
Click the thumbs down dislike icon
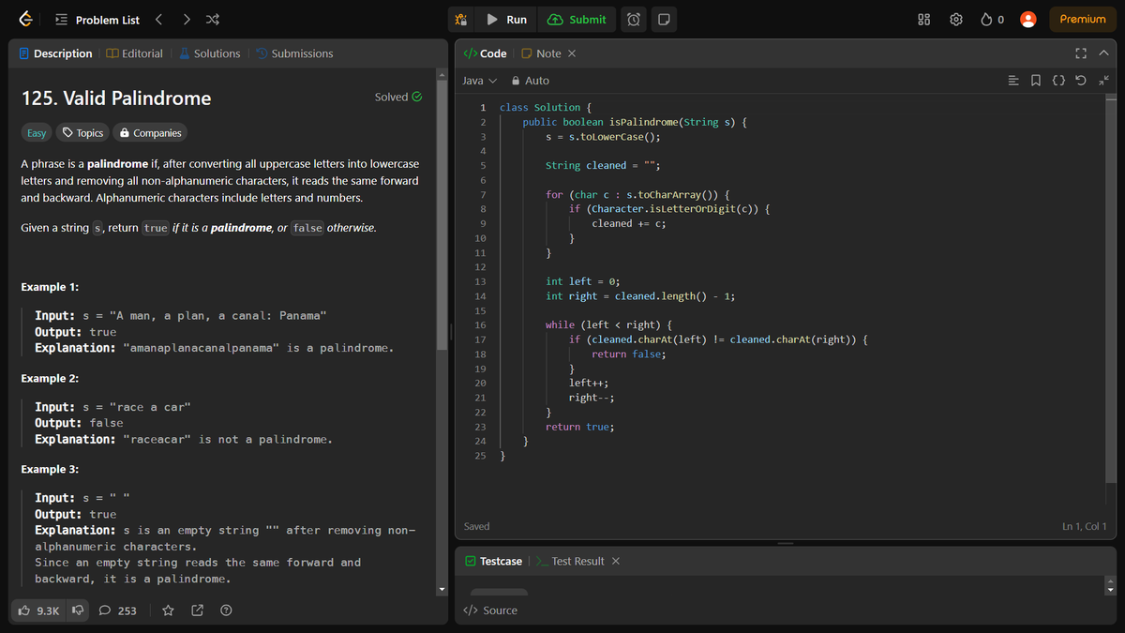pyautogui.click(x=79, y=610)
